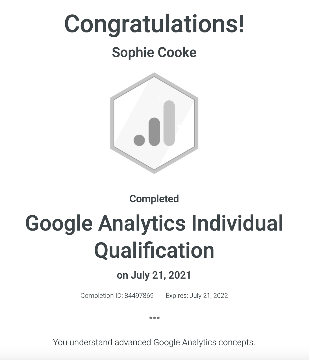Screen dimensions: 309x360
Task: Click the word Analytics in the title
Action: click(x=142, y=224)
